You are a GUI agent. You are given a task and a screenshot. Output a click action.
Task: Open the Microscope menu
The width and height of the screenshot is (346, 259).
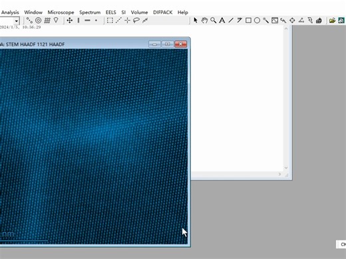point(61,13)
